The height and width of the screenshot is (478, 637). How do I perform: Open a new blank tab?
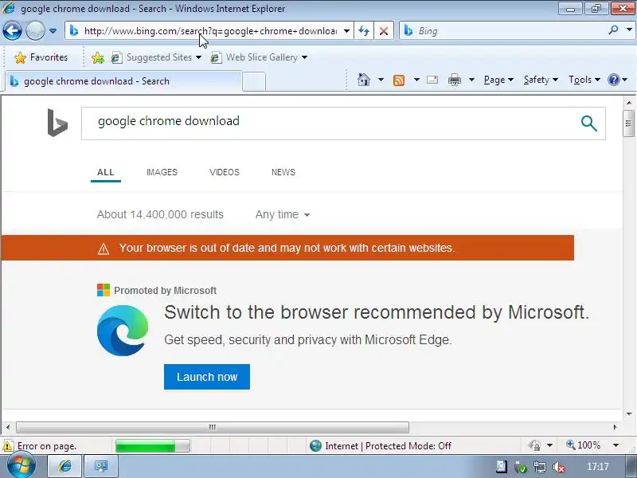(254, 82)
